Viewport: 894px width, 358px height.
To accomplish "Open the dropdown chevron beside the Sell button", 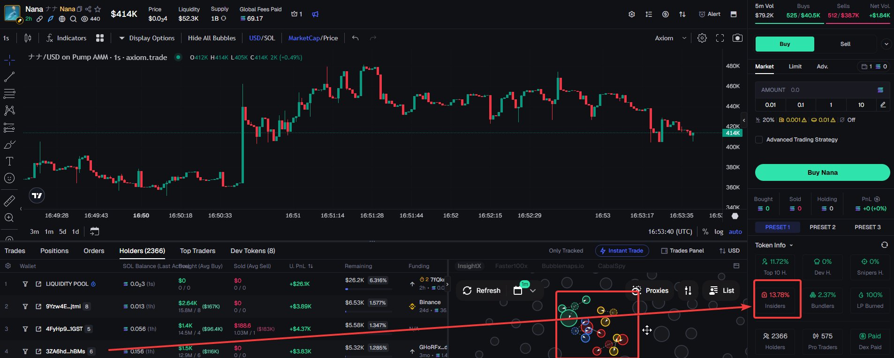I will (886, 44).
